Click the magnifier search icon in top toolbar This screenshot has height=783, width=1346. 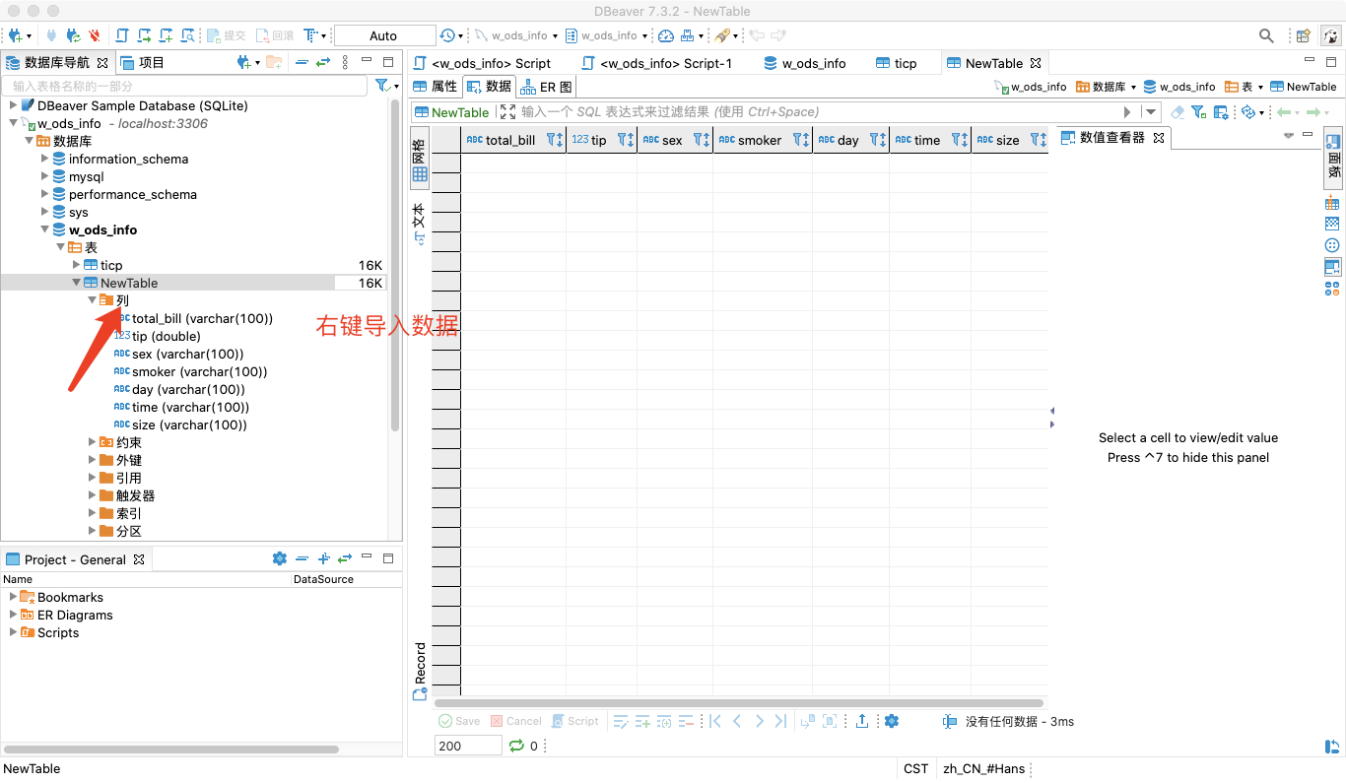(x=1267, y=35)
